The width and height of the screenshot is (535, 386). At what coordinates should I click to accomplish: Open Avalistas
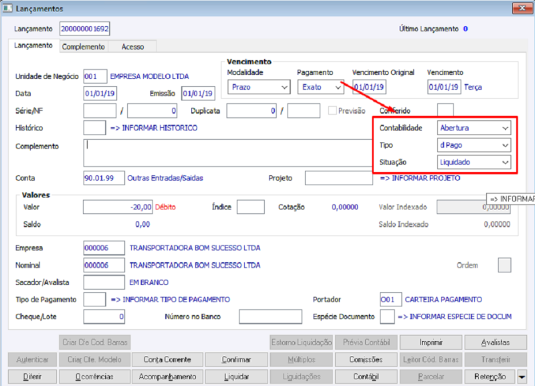[x=496, y=343]
